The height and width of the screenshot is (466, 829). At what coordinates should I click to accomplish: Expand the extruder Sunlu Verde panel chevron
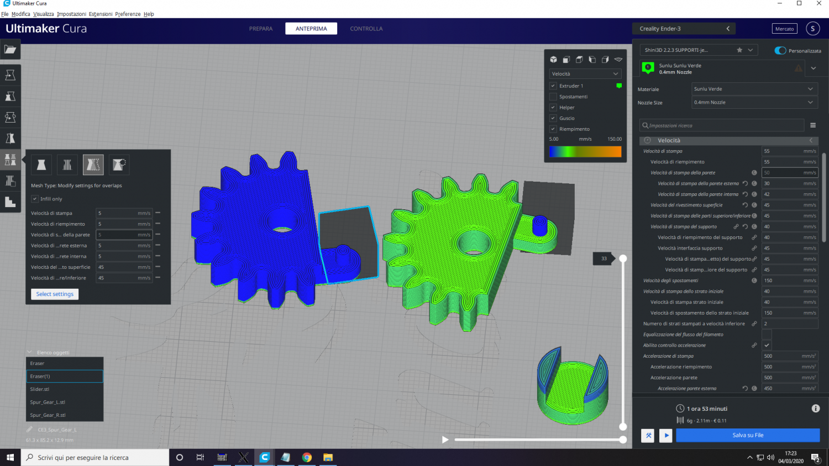click(813, 68)
